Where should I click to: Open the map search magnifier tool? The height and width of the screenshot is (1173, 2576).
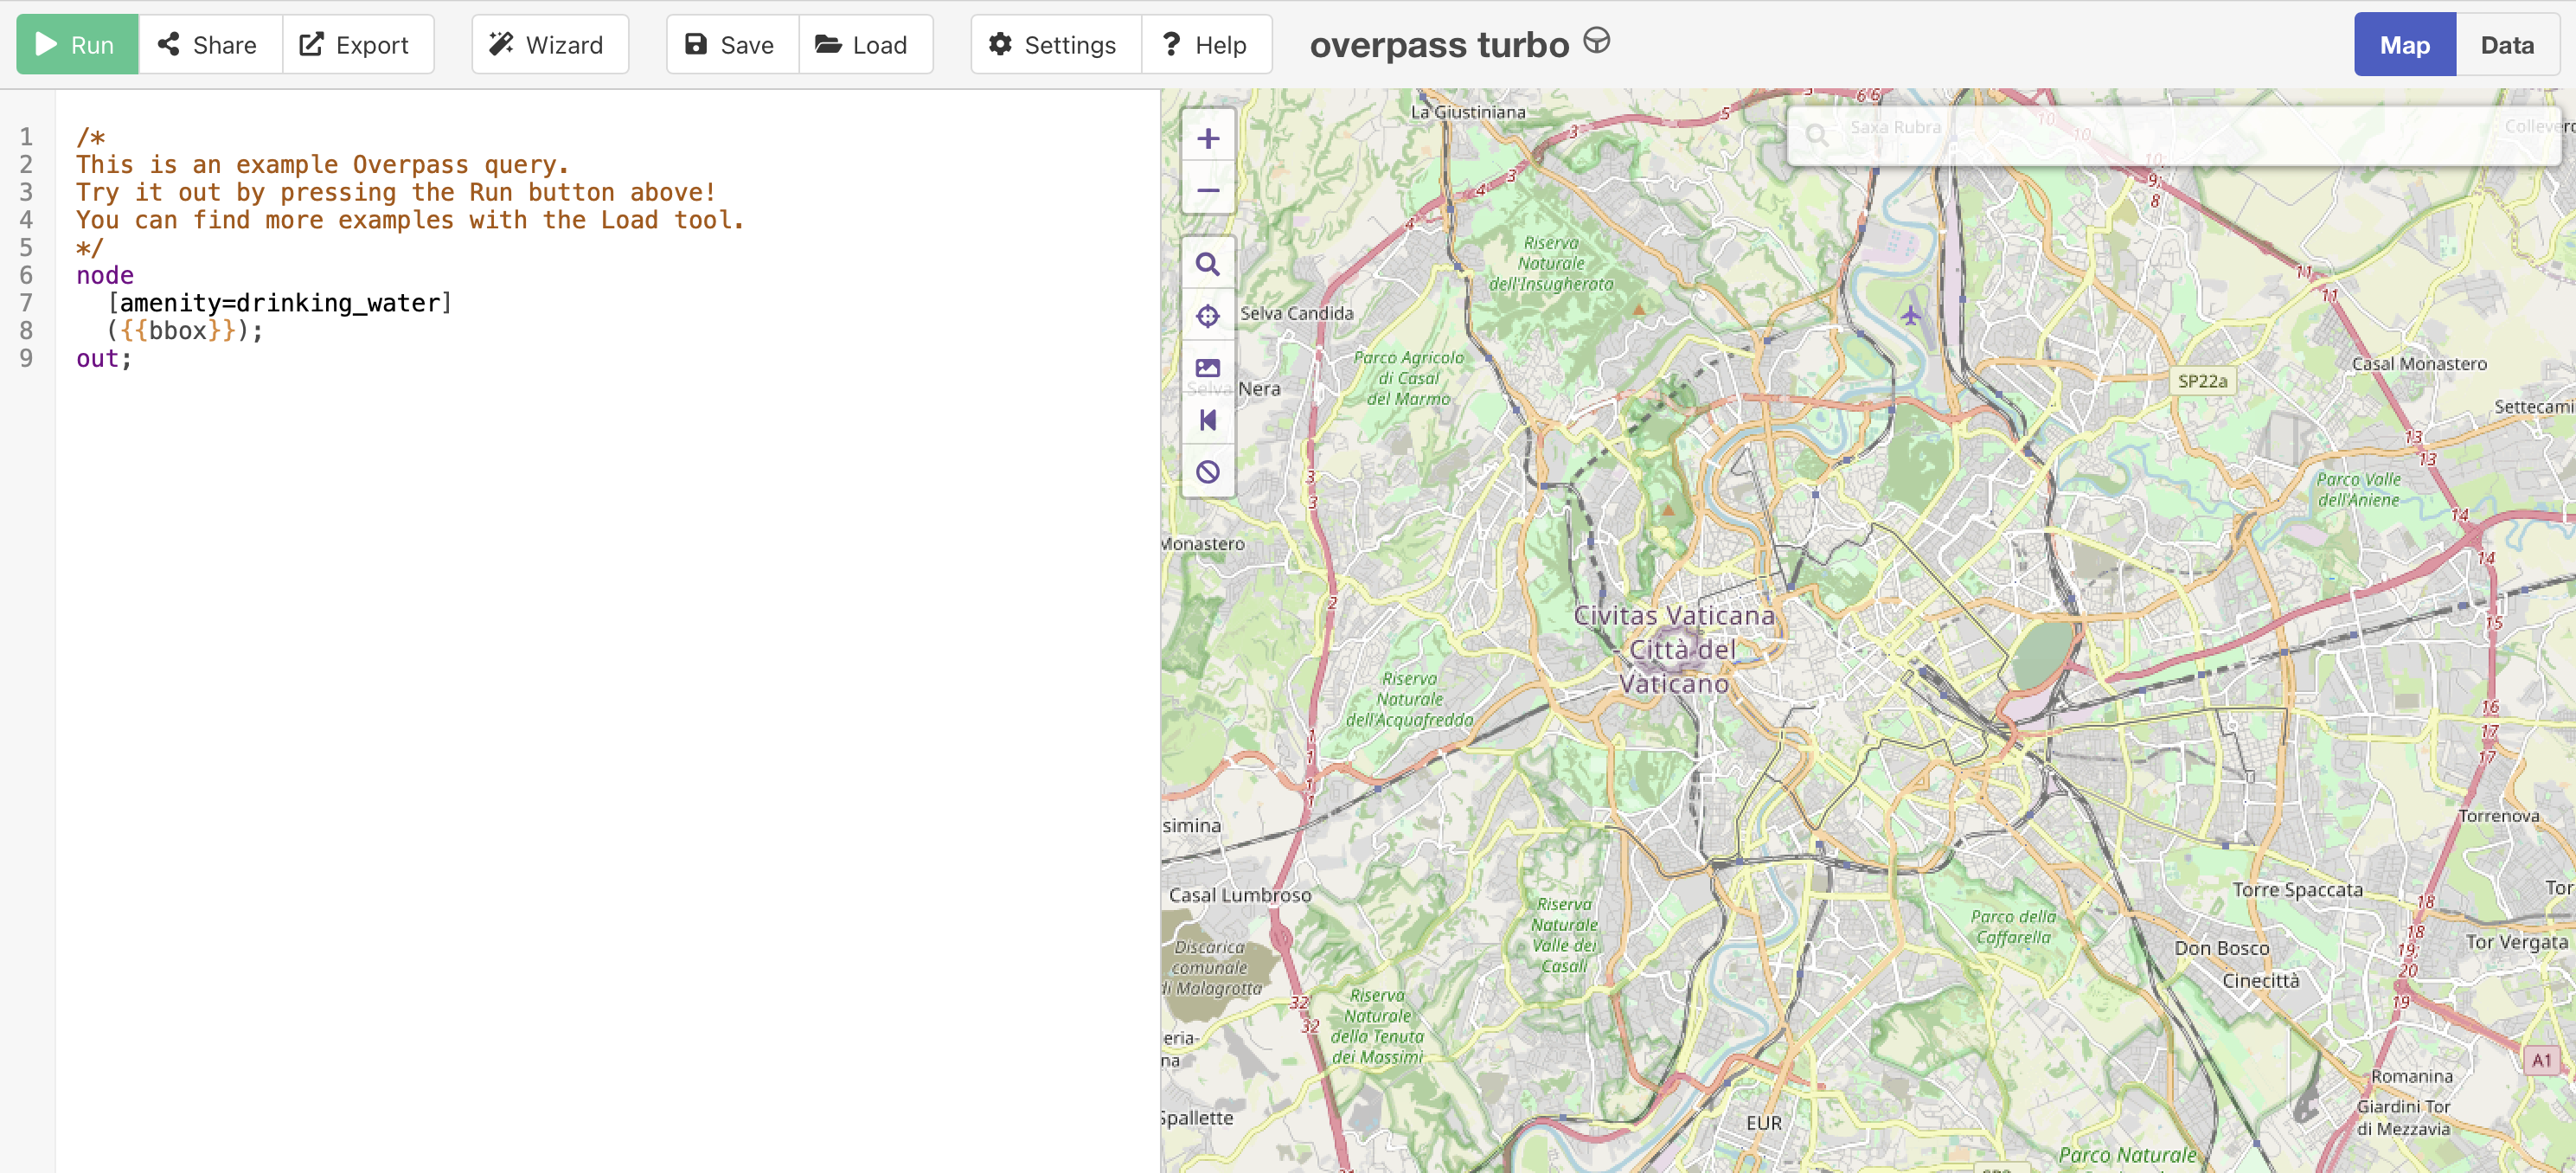(1208, 264)
